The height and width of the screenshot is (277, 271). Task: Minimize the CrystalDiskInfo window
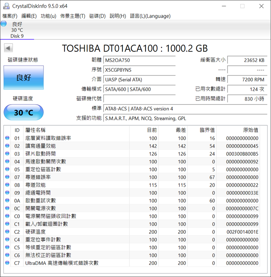(224, 6)
